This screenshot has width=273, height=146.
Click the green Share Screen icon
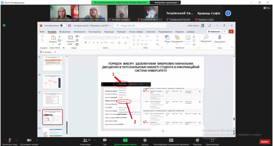click(x=125, y=140)
